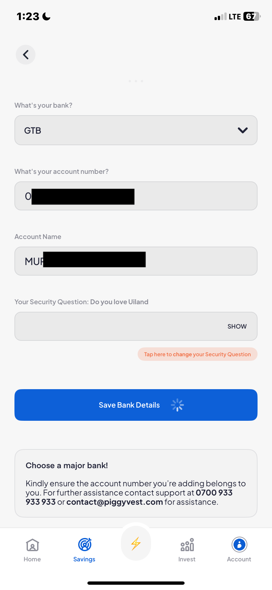Switch to the Savings tab label

pyautogui.click(x=84, y=559)
